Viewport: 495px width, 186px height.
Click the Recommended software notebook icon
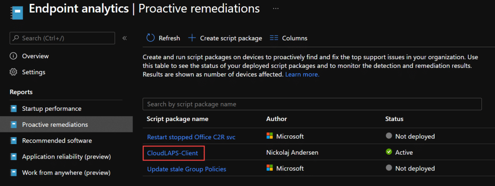tap(13, 140)
